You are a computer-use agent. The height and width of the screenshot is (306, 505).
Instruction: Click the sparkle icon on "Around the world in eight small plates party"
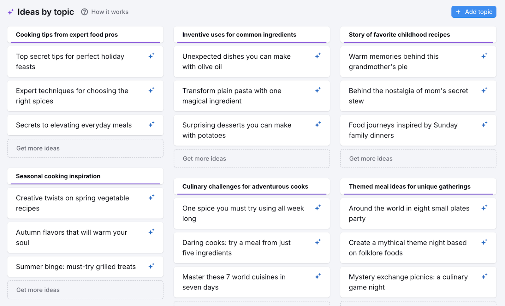(484, 207)
